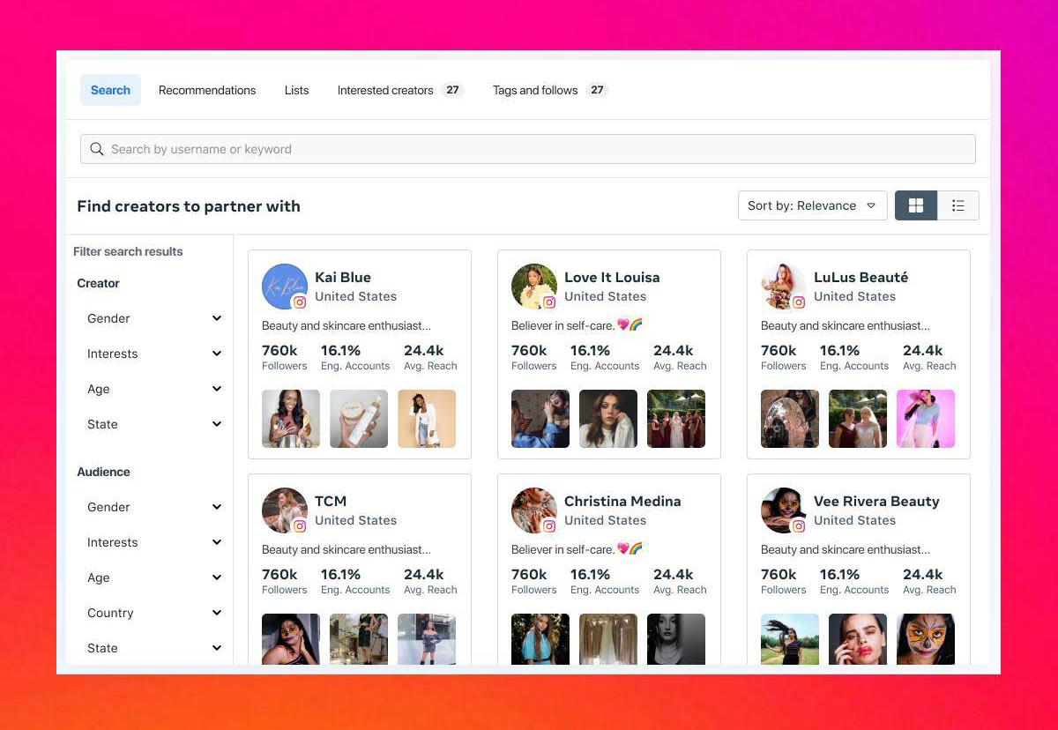This screenshot has height=730, width=1058.
Task: Click Love It Louisa's 16.1% Eng. Accounts stat
Action: 605,357
